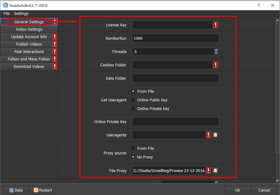280x195 pixels.
Task: Click the question mark help icon in title bar
Action: [x=258, y=6]
